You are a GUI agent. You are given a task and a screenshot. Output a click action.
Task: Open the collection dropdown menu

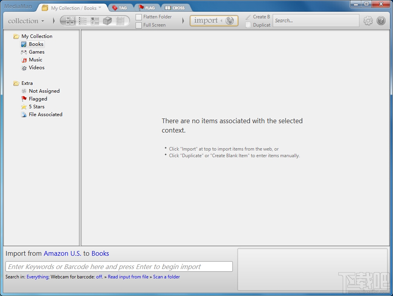[x=26, y=21]
